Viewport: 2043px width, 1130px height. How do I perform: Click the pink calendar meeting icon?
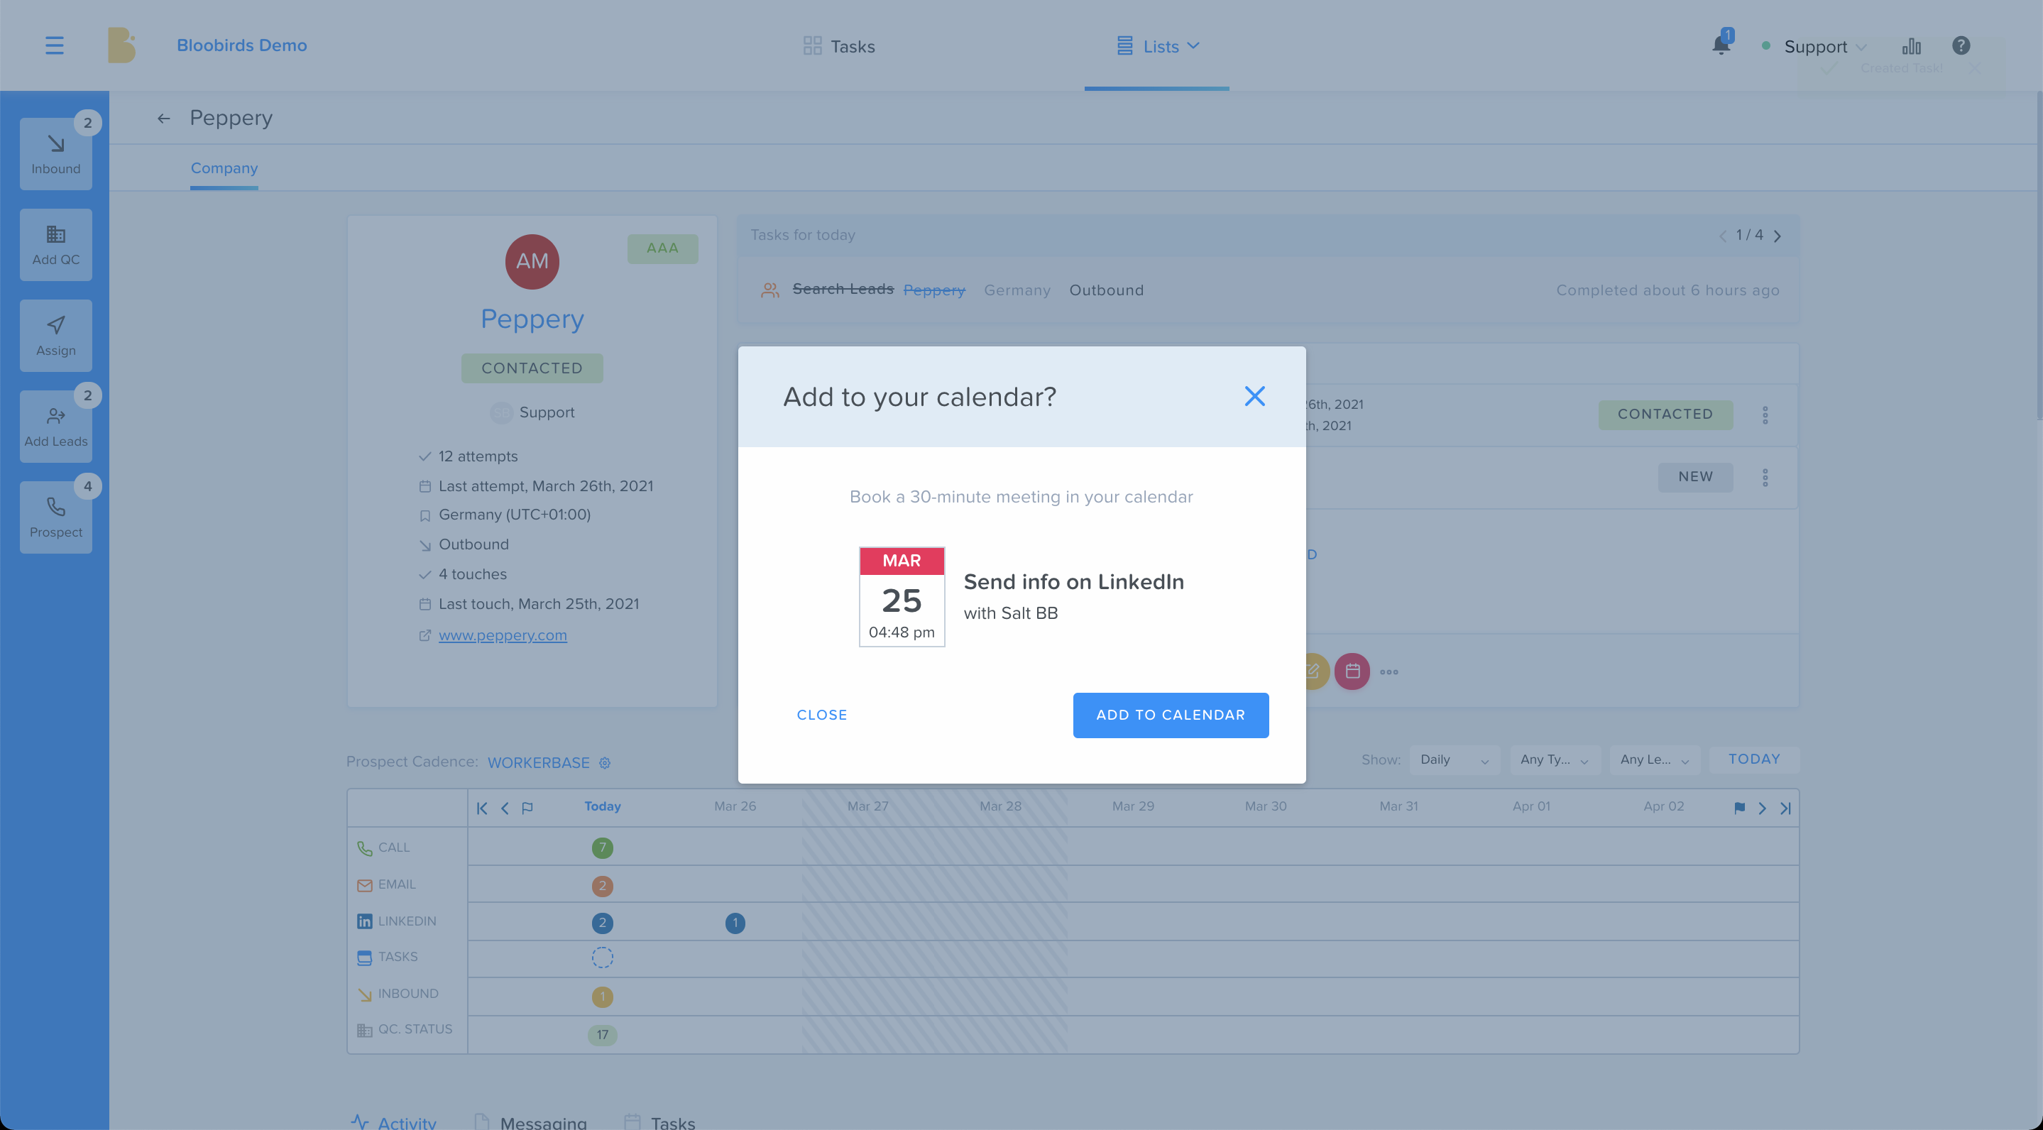pyautogui.click(x=1352, y=671)
